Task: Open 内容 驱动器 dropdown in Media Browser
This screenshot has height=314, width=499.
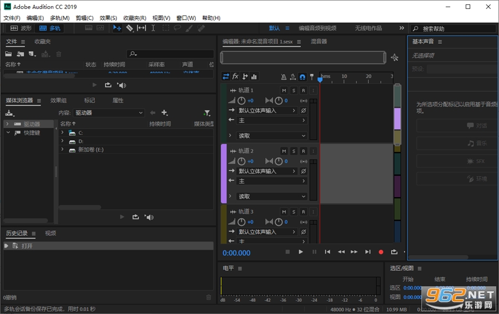Action: click(109, 113)
